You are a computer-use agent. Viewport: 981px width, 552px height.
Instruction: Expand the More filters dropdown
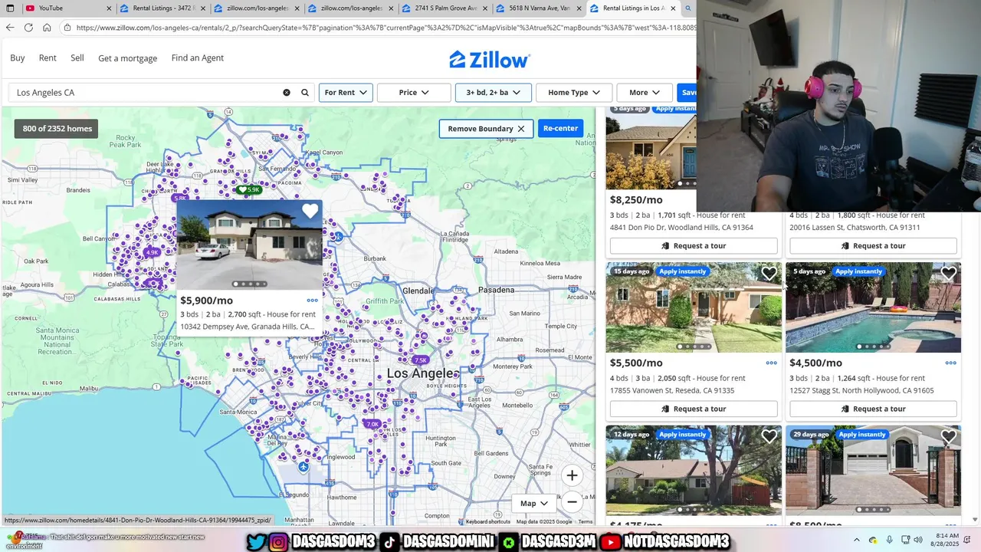(x=645, y=93)
